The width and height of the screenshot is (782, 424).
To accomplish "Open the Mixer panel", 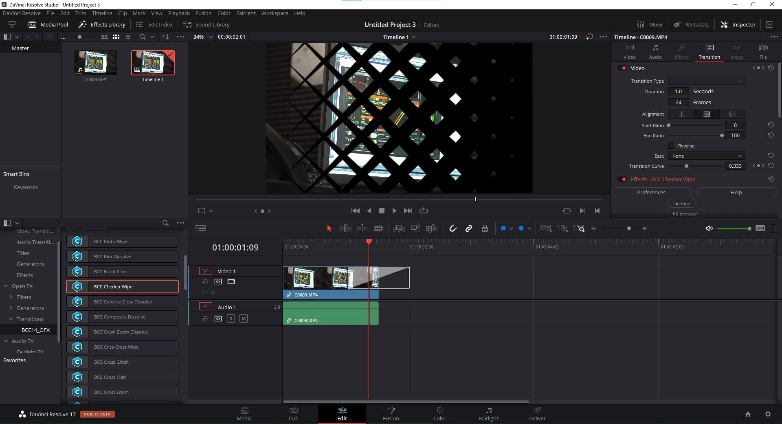I will click(650, 24).
